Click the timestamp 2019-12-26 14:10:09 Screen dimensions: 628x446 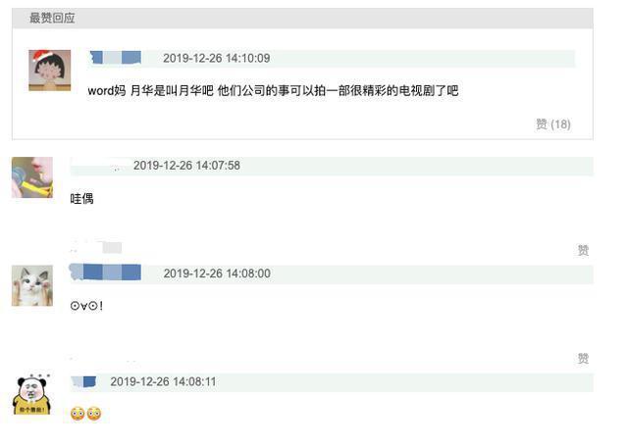pos(216,58)
